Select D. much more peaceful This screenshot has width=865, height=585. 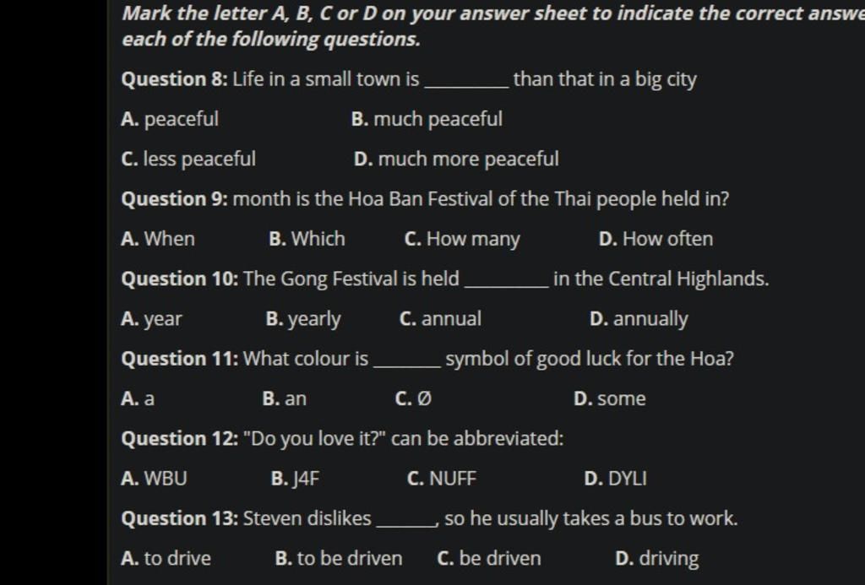[456, 160]
